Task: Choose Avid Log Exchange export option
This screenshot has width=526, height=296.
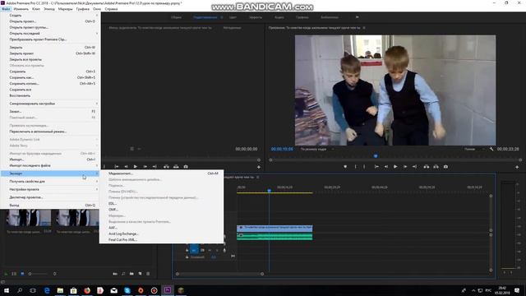Action: pos(161,234)
